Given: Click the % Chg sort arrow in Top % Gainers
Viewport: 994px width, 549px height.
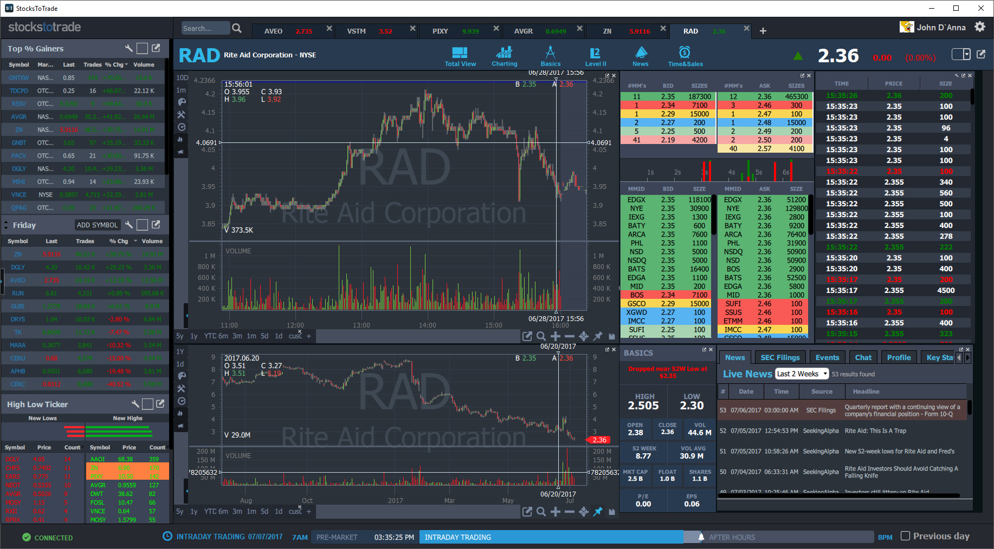Looking at the screenshot, I should pos(126,64).
